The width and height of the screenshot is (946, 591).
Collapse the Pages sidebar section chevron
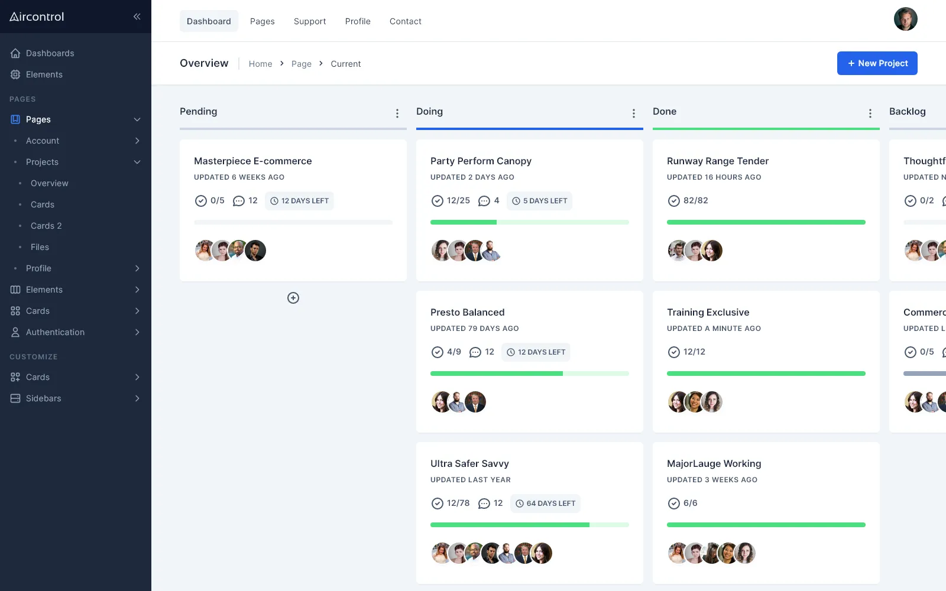pyautogui.click(x=137, y=119)
